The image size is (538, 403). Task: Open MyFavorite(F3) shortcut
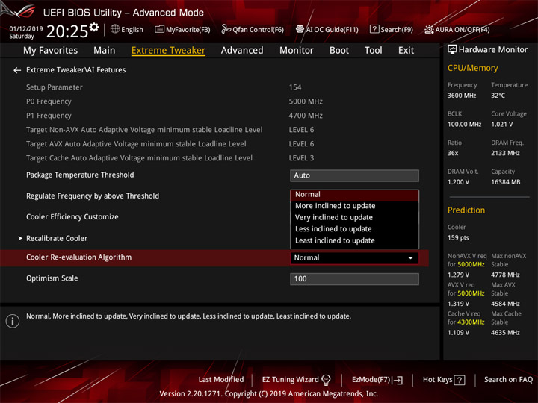182,29
